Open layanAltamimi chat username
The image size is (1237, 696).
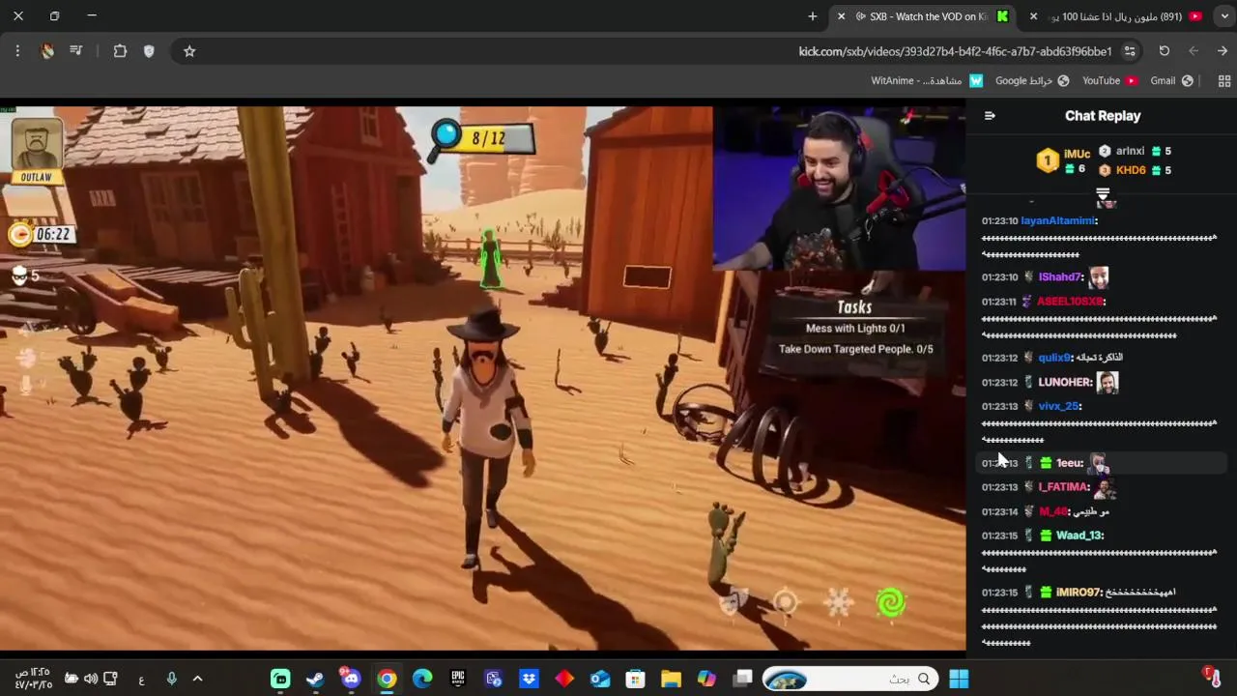coord(1058,220)
